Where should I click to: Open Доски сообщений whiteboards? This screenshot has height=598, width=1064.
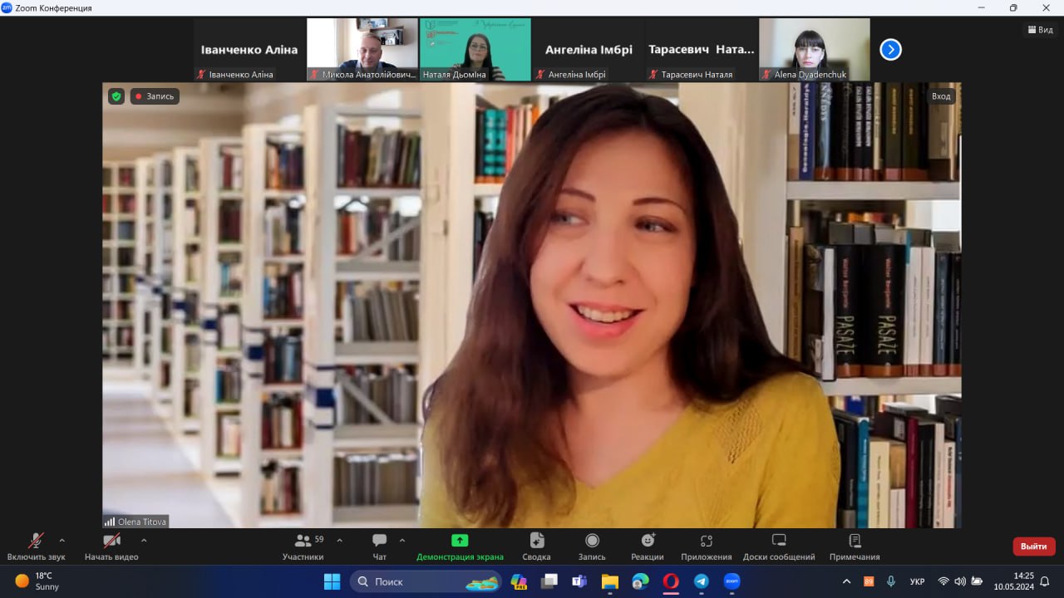[779, 547]
